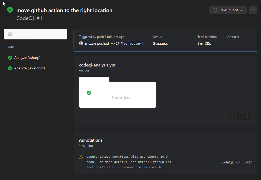Zoom in the workflow graph
The height and width of the screenshot is (180, 261).
pyautogui.click(x=247, y=117)
